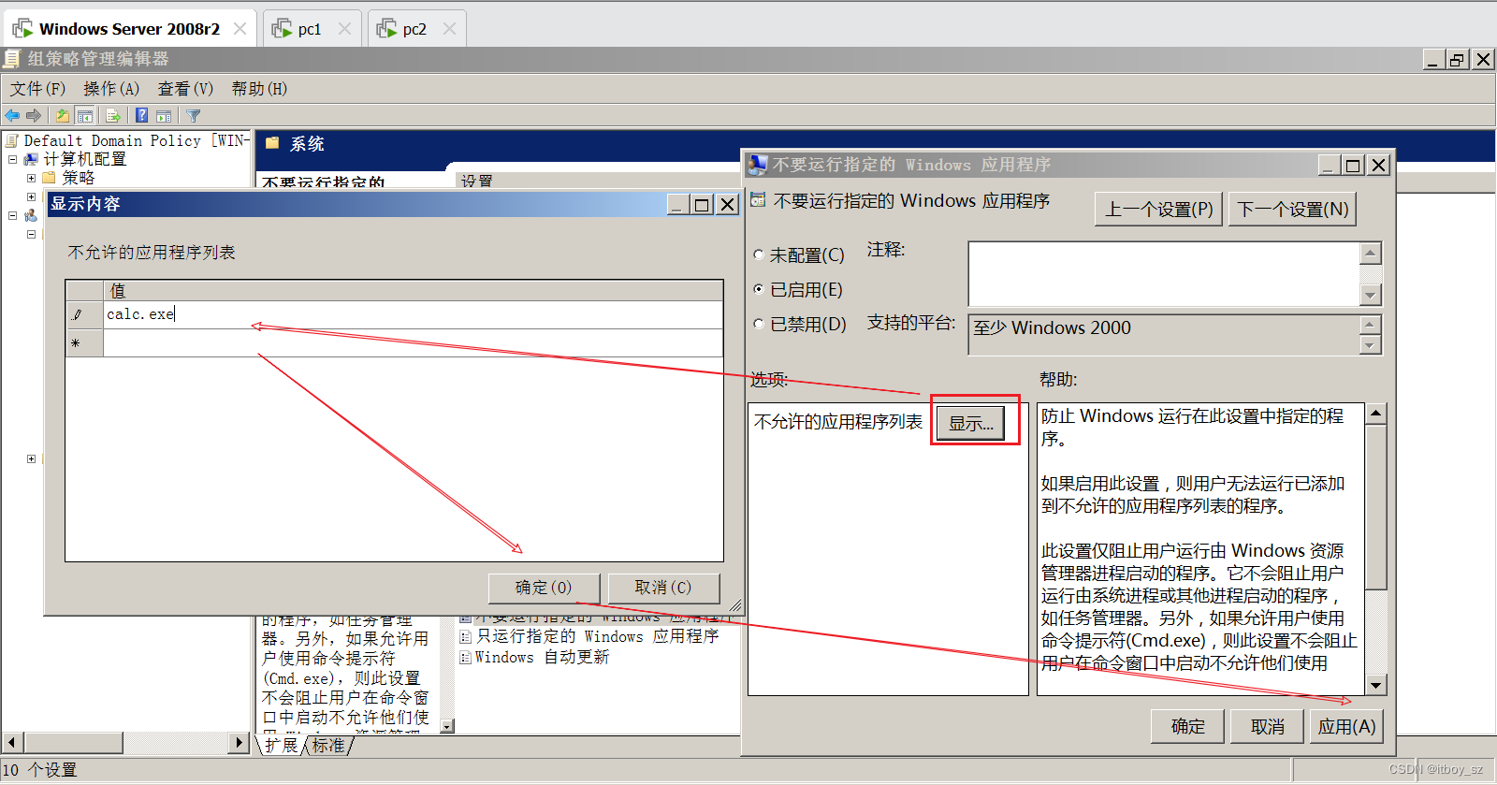
Task: Click left arrow of console tree horizontal scrollbar
Action: 11,743
